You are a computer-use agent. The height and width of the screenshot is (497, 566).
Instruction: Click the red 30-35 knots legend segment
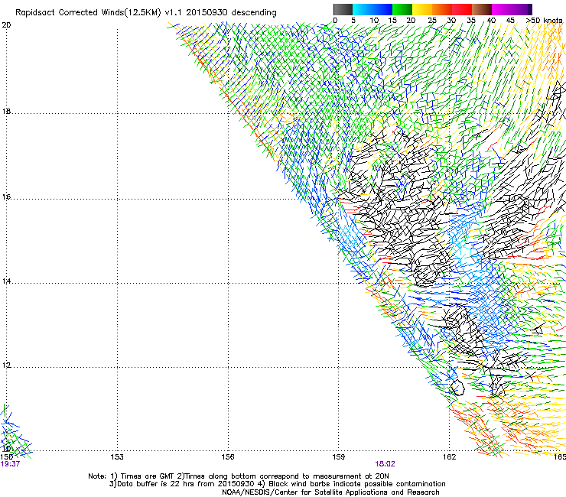462,9
